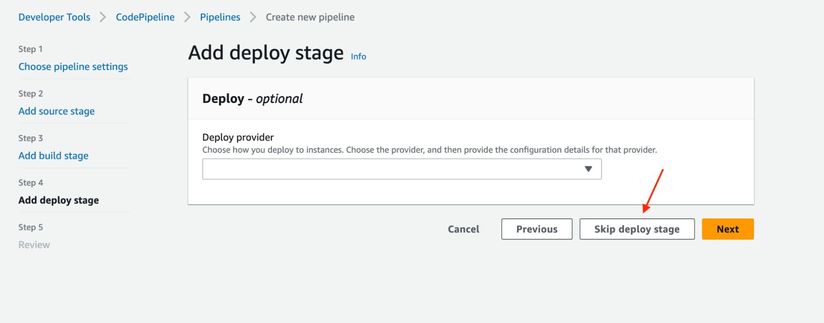Click the chevron after CodePipeline breadcrumb
This screenshot has width=824, height=323.
click(x=188, y=17)
